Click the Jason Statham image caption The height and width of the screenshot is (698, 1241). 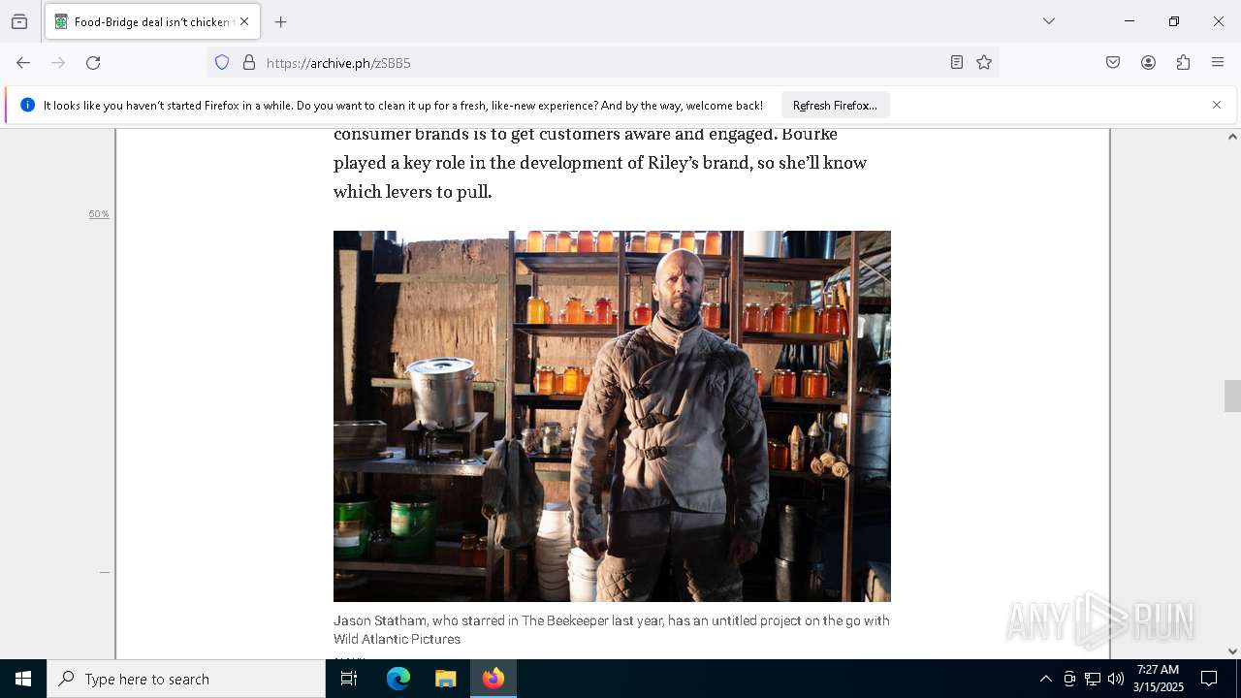click(612, 630)
